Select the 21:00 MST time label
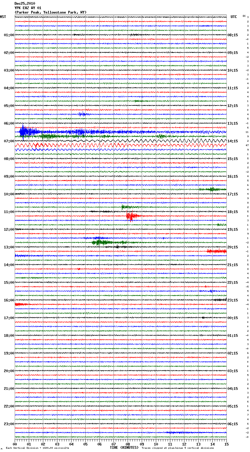 [x=9, y=389]
